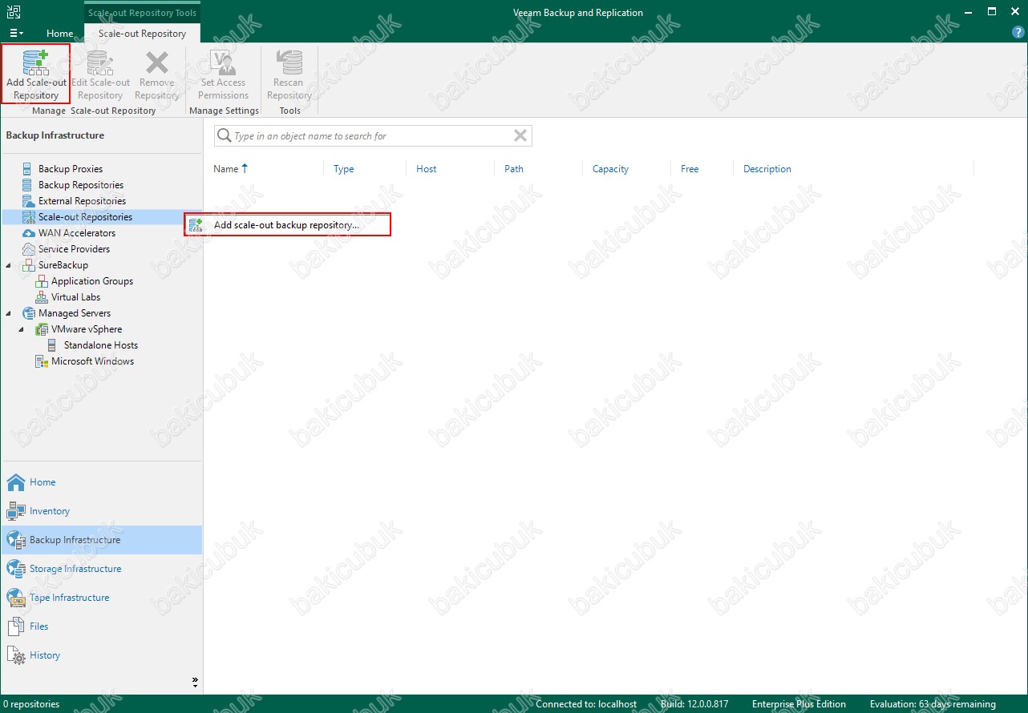The height and width of the screenshot is (713, 1028).
Task: Select Application Groups under SureBackup
Action: point(92,281)
